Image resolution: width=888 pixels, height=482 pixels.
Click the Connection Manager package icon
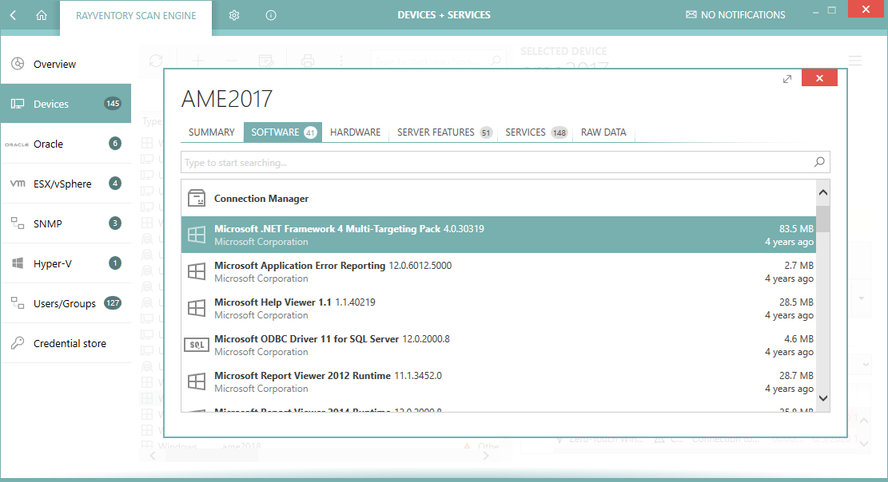point(196,198)
